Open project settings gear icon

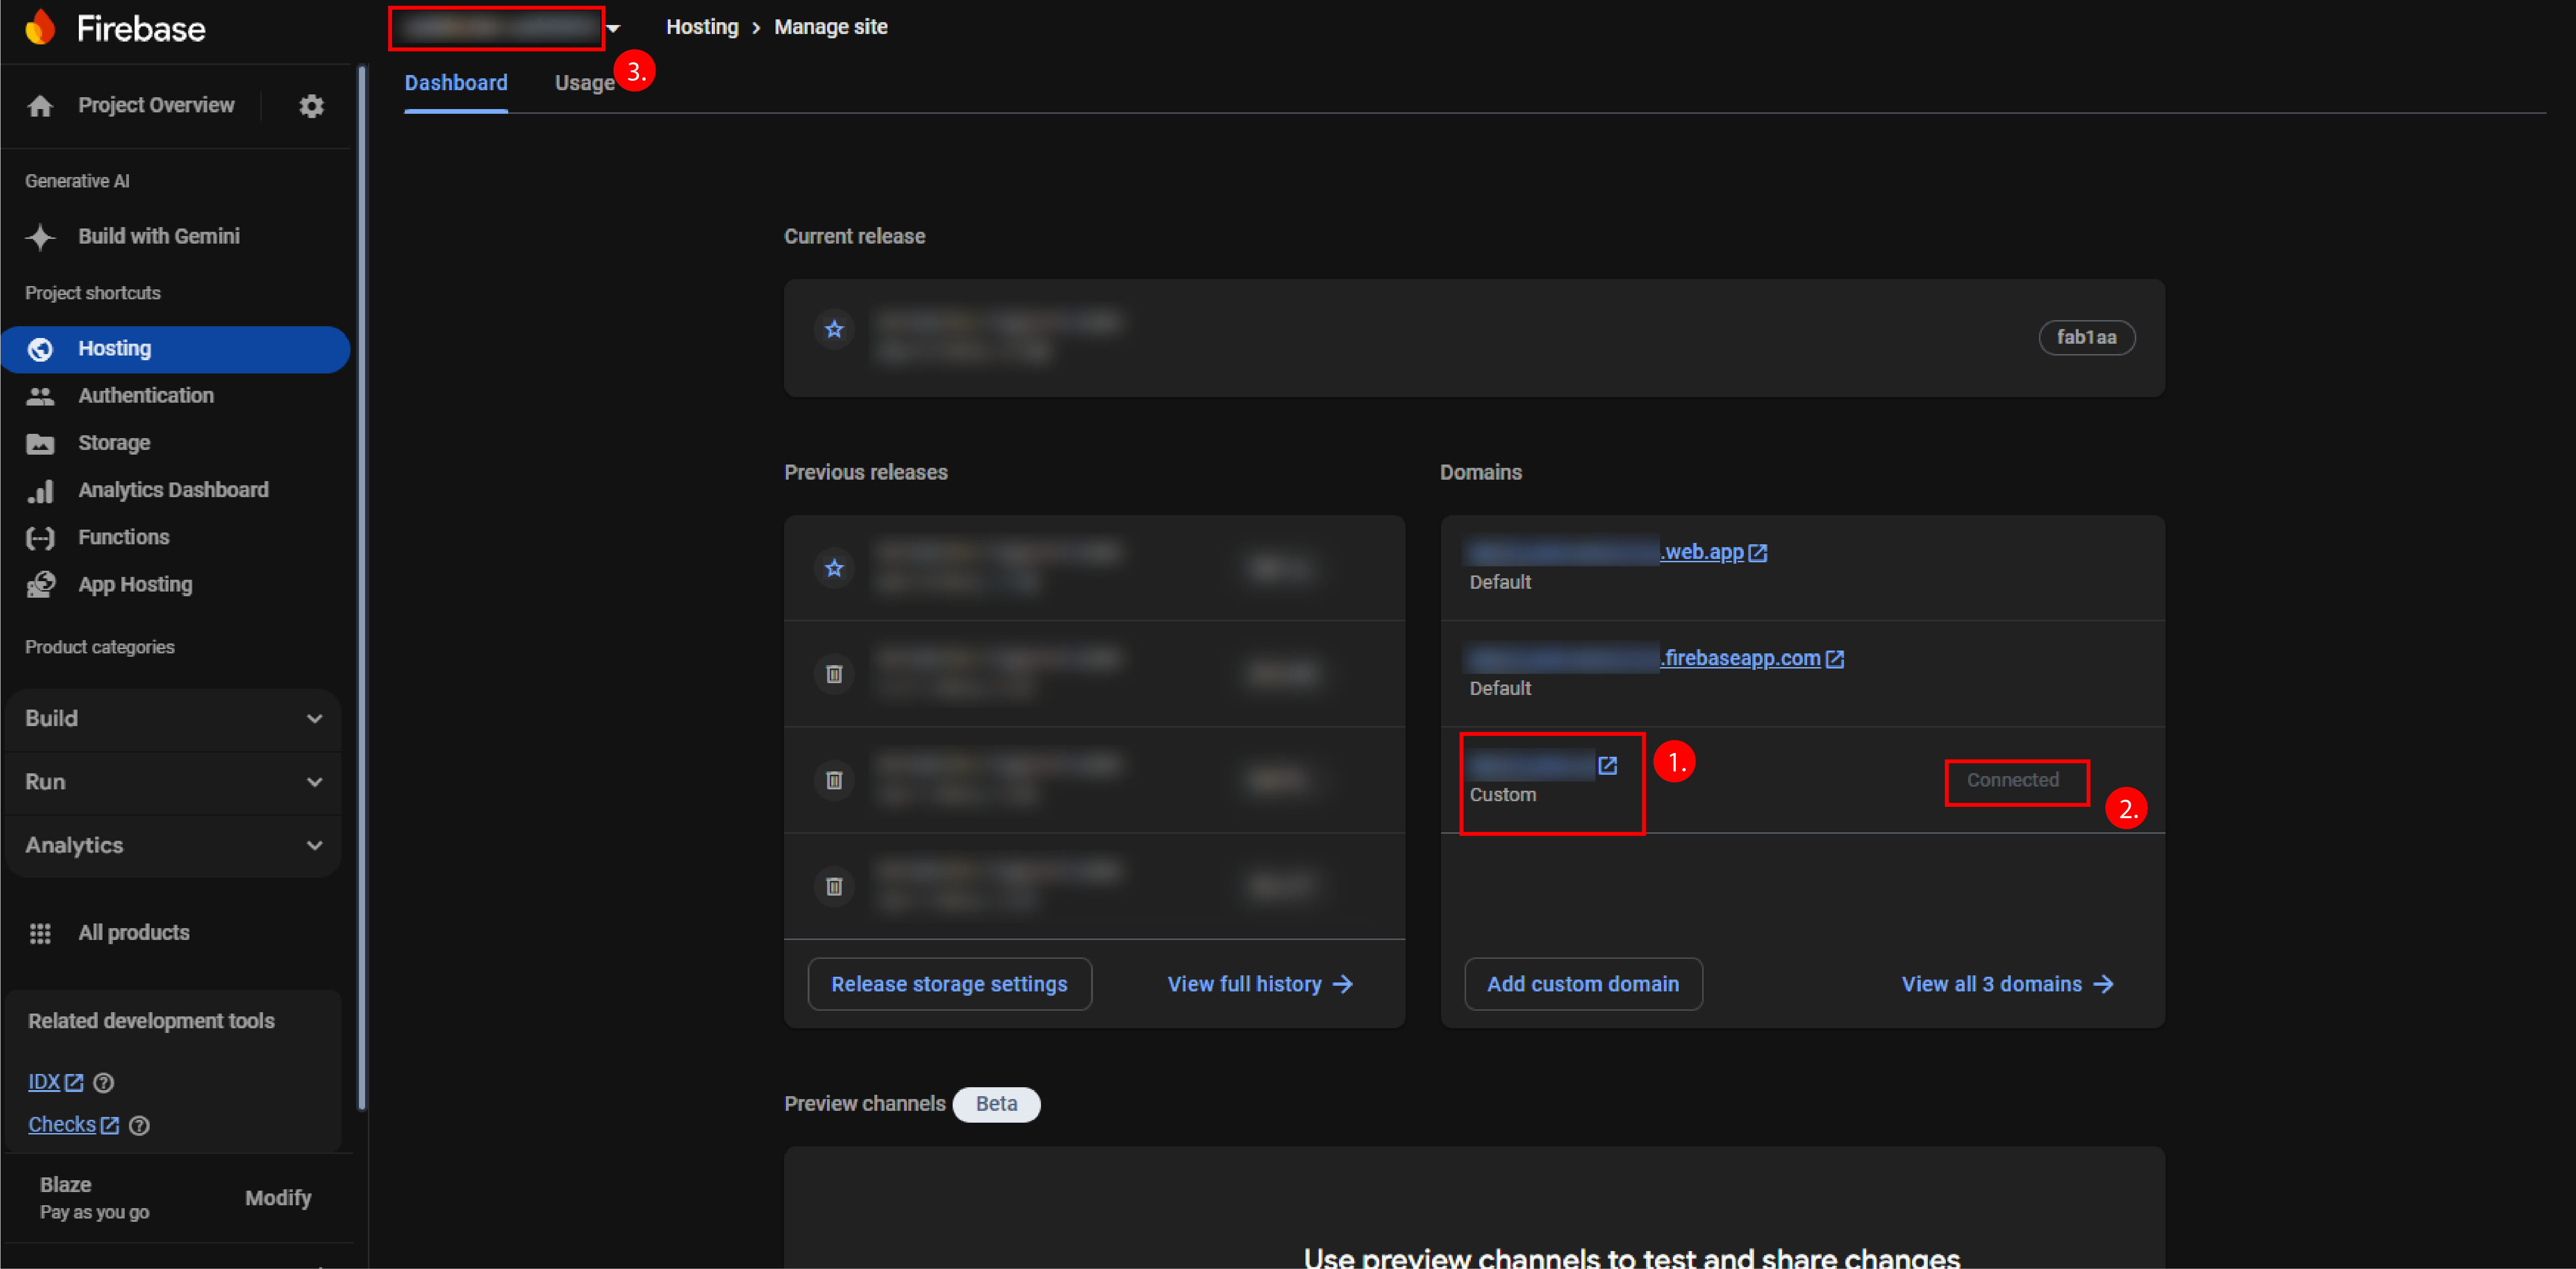pyautogui.click(x=312, y=106)
